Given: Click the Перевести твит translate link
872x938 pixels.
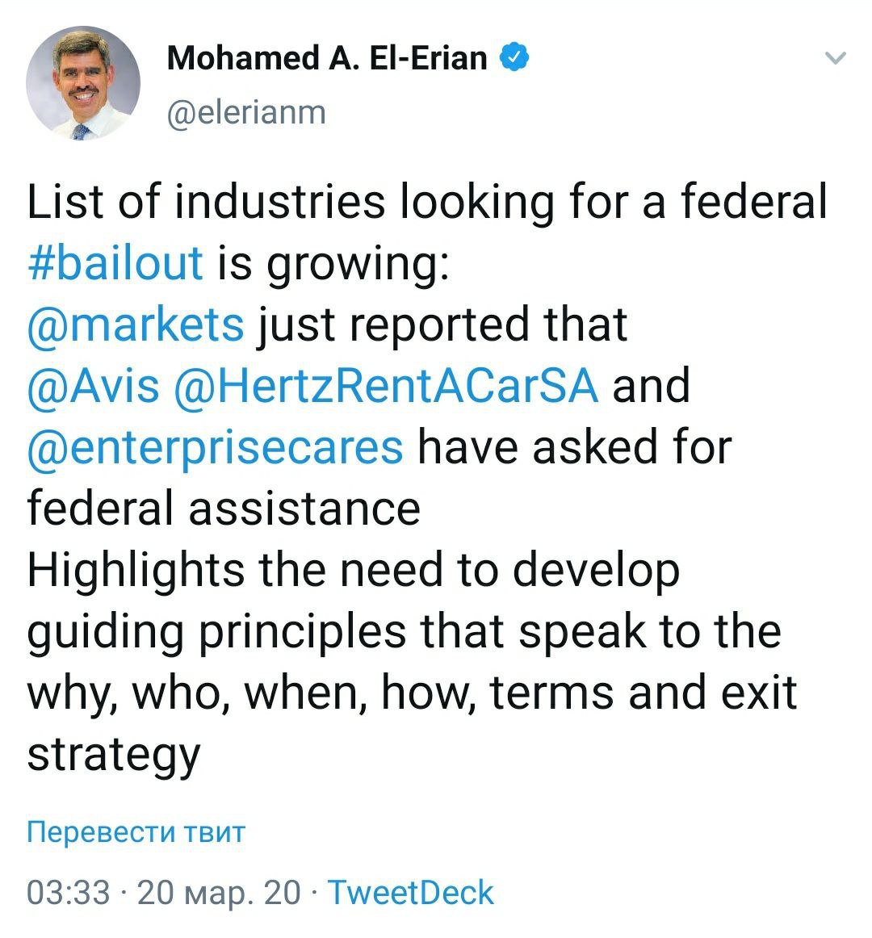Looking at the screenshot, I should [136, 832].
